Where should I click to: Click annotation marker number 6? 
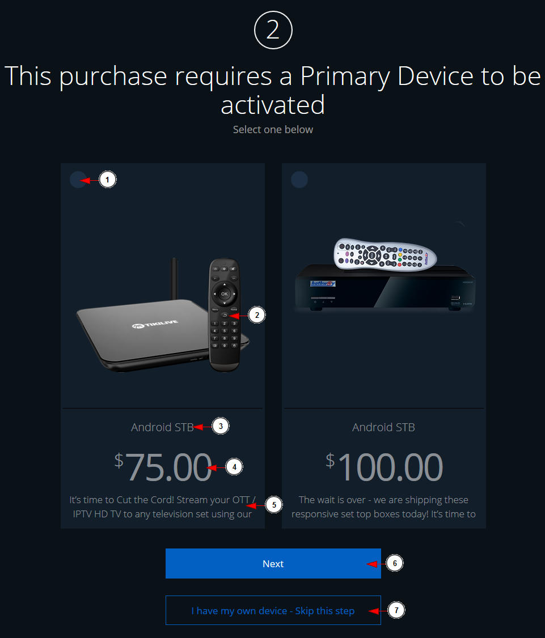394,563
